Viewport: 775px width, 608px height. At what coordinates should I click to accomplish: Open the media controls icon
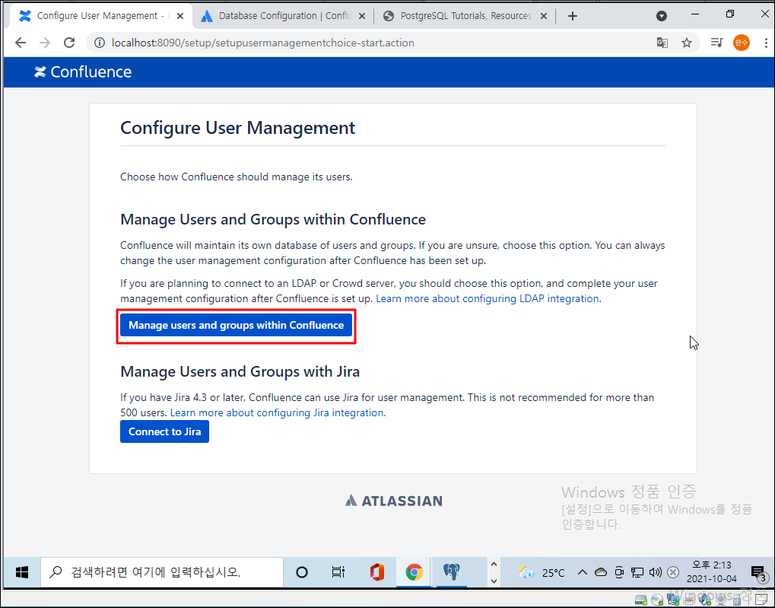pos(716,43)
